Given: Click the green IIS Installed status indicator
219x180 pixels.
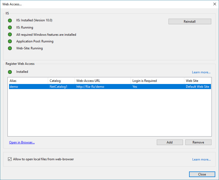Looking at the screenshot, I should [10, 21].
